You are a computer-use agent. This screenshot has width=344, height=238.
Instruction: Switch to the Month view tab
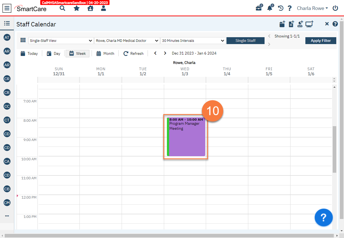[x=105, y=53]
